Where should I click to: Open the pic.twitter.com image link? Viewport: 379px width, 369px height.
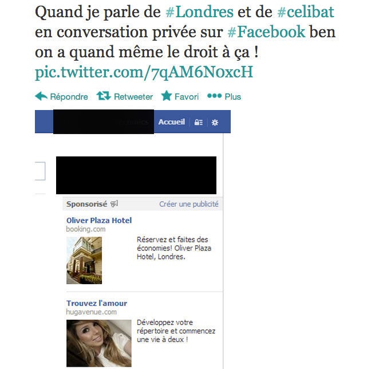[144, 72]
